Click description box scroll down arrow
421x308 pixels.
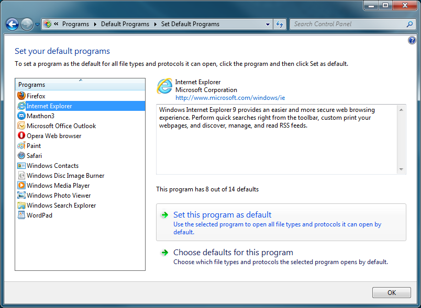click(401, 169)
